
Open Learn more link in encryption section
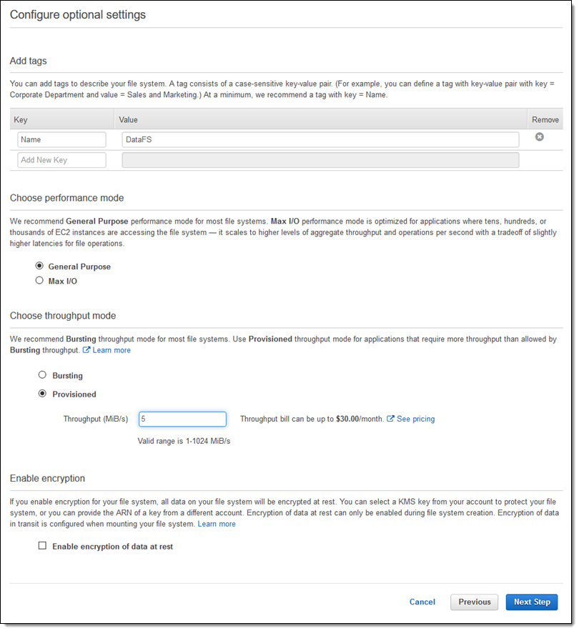coord(217,524)
